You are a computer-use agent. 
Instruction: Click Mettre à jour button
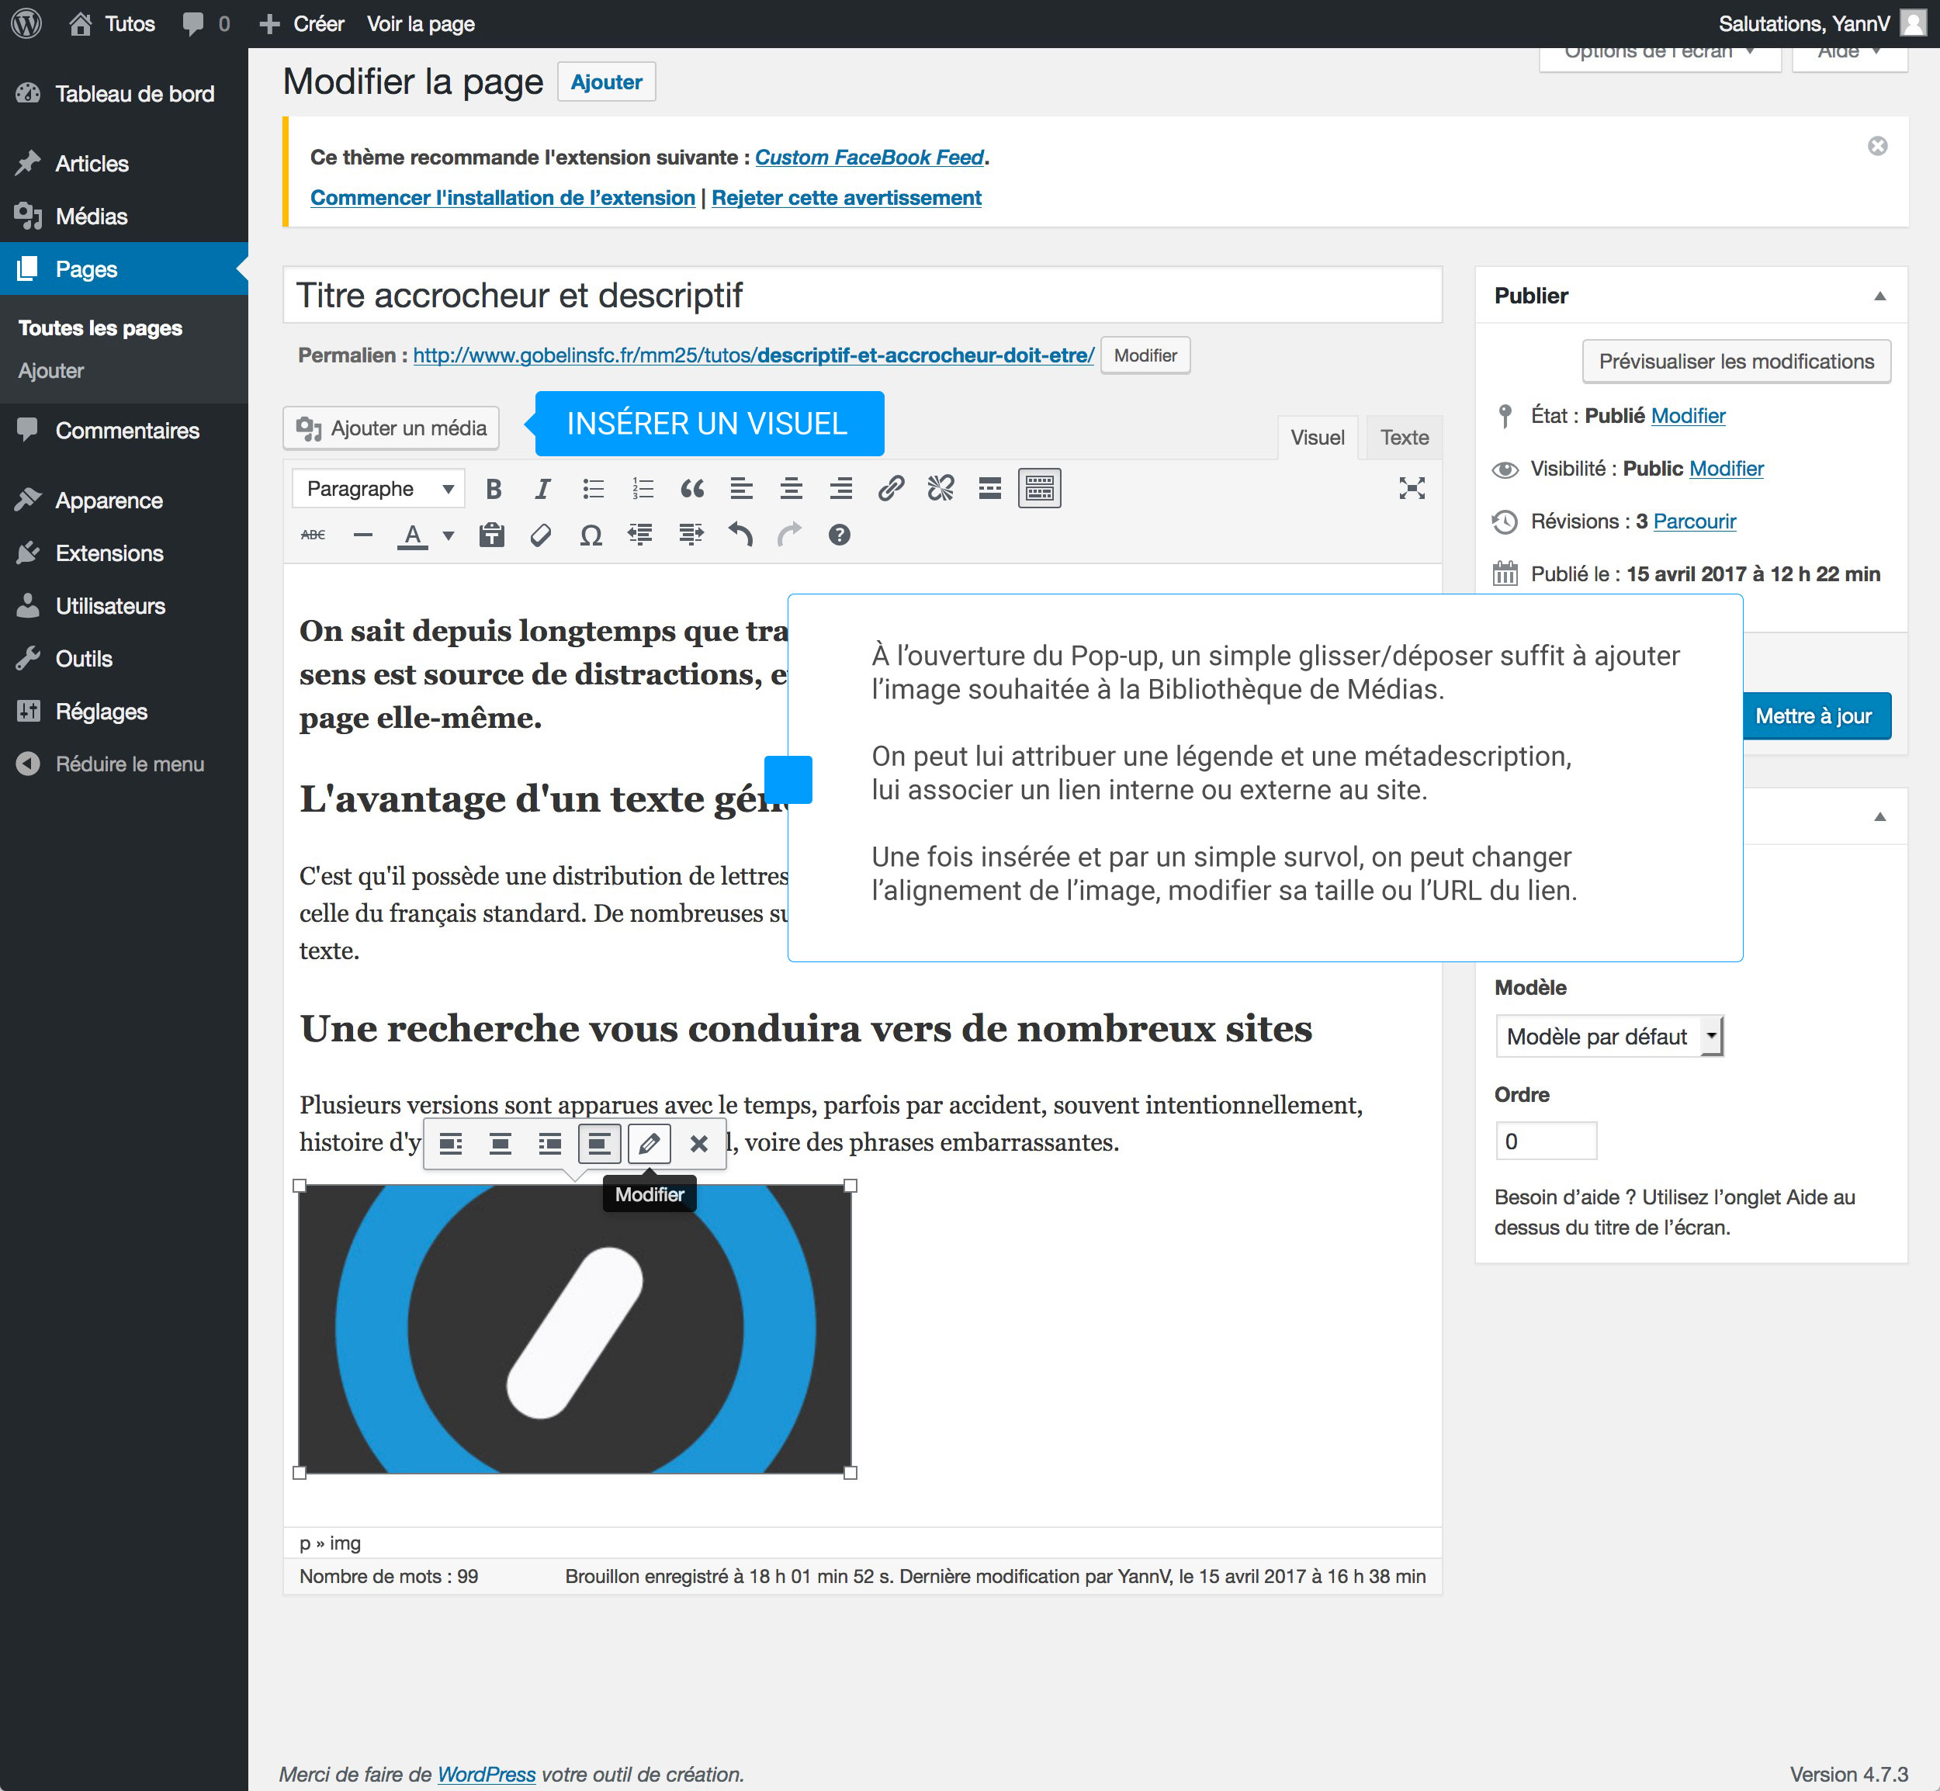click(1814, 716)
